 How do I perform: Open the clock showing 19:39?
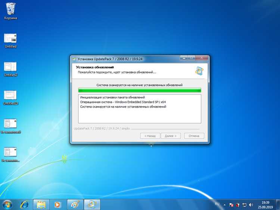265,205
